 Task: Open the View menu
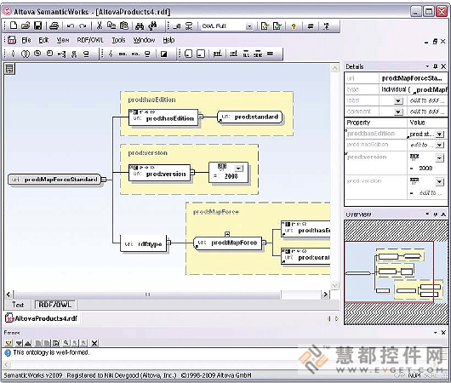point(63,40)
